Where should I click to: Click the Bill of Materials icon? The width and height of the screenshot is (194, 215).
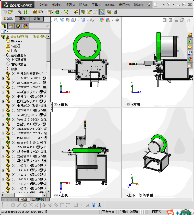[x=83, y=12]
